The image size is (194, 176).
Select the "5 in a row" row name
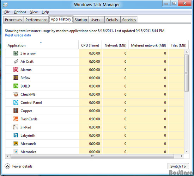(x=28, y=53)
